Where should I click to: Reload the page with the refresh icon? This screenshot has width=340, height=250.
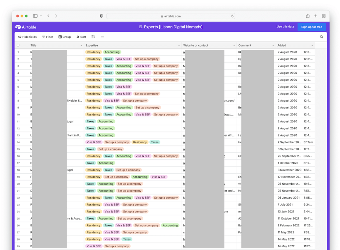(x=232, y=16)
